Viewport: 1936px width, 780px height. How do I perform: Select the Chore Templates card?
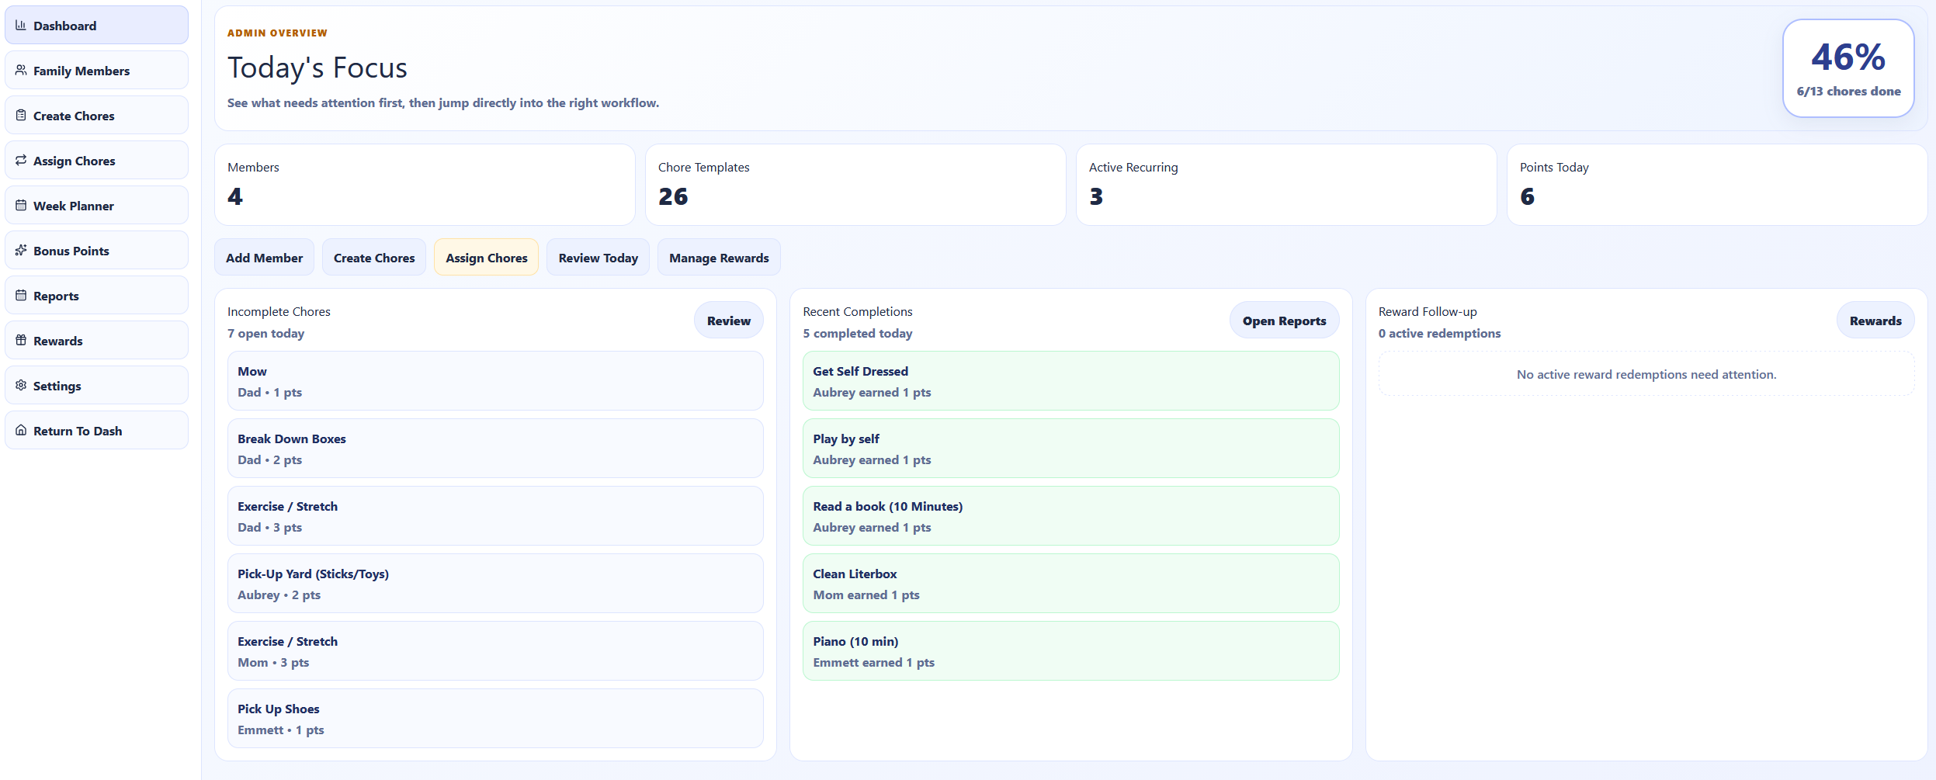coord(855,185)
